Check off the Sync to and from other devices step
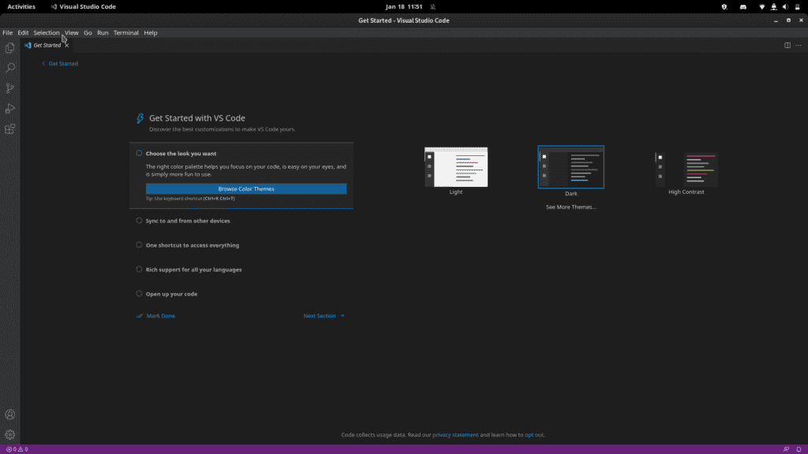808x454 pixels. point(139,221)
